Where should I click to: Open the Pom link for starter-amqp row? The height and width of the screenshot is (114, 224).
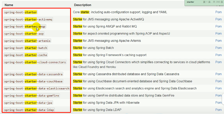pos(218,26)
